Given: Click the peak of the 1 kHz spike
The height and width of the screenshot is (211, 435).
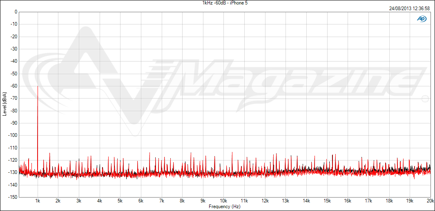Looking at the screenshot, I should click(38, 86).
